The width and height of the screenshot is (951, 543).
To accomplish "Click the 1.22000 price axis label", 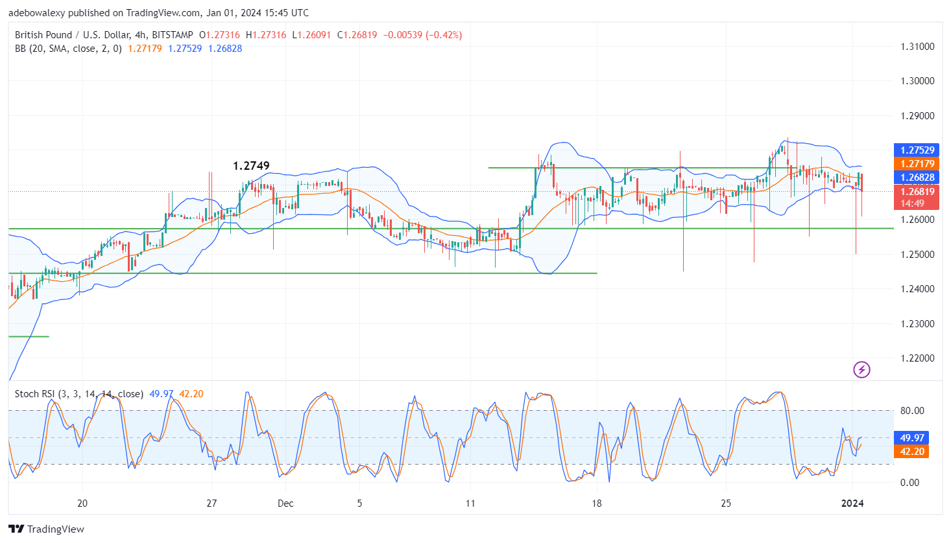I will pos(917,358).
